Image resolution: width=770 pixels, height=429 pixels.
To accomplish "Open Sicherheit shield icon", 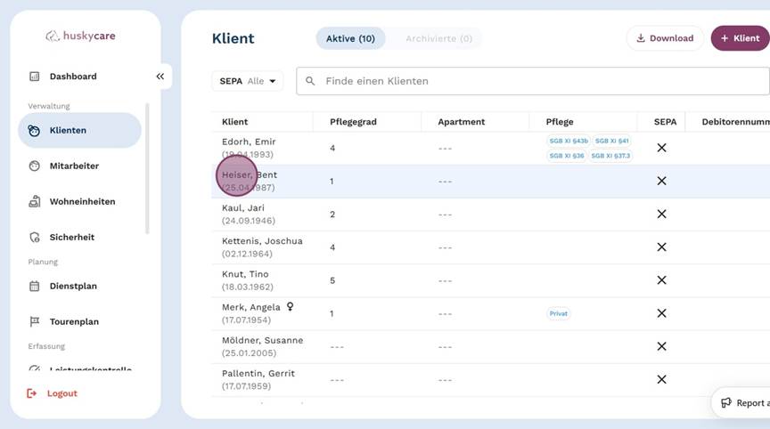I will [x=35, y=238].
